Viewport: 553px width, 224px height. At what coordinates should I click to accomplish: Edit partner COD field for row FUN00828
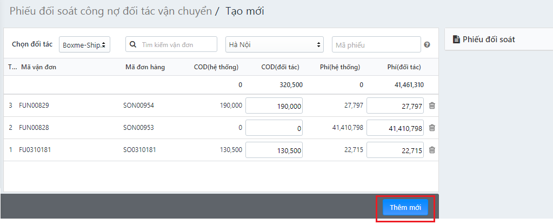point(274,128)
